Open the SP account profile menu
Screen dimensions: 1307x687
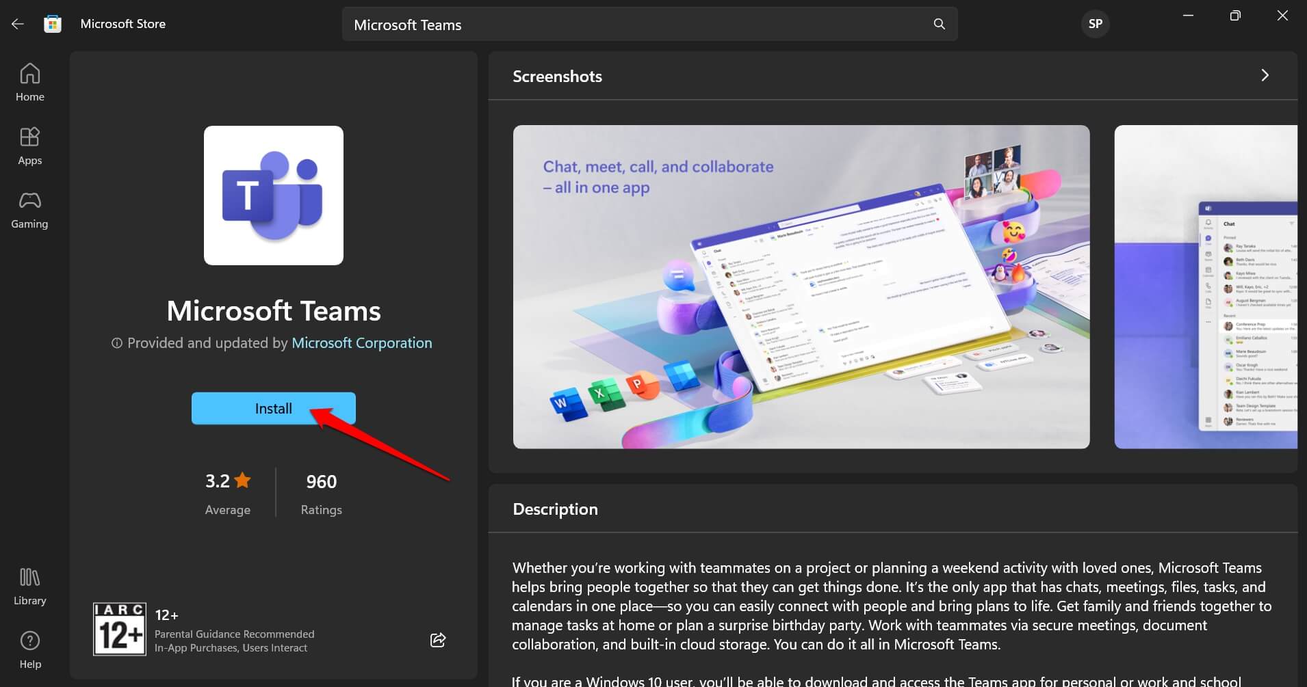(x=1094, y=23)
